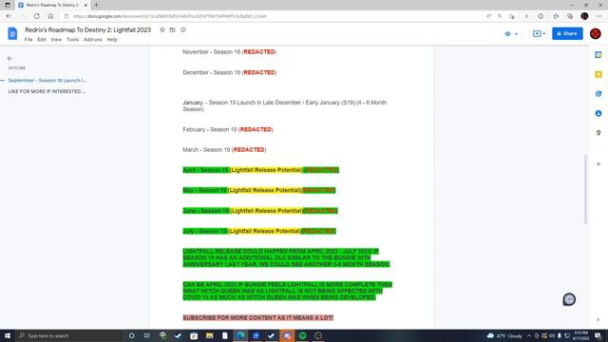
Task: Click the document vertical scrollbar thumb
Action: [x=585, y=189]
